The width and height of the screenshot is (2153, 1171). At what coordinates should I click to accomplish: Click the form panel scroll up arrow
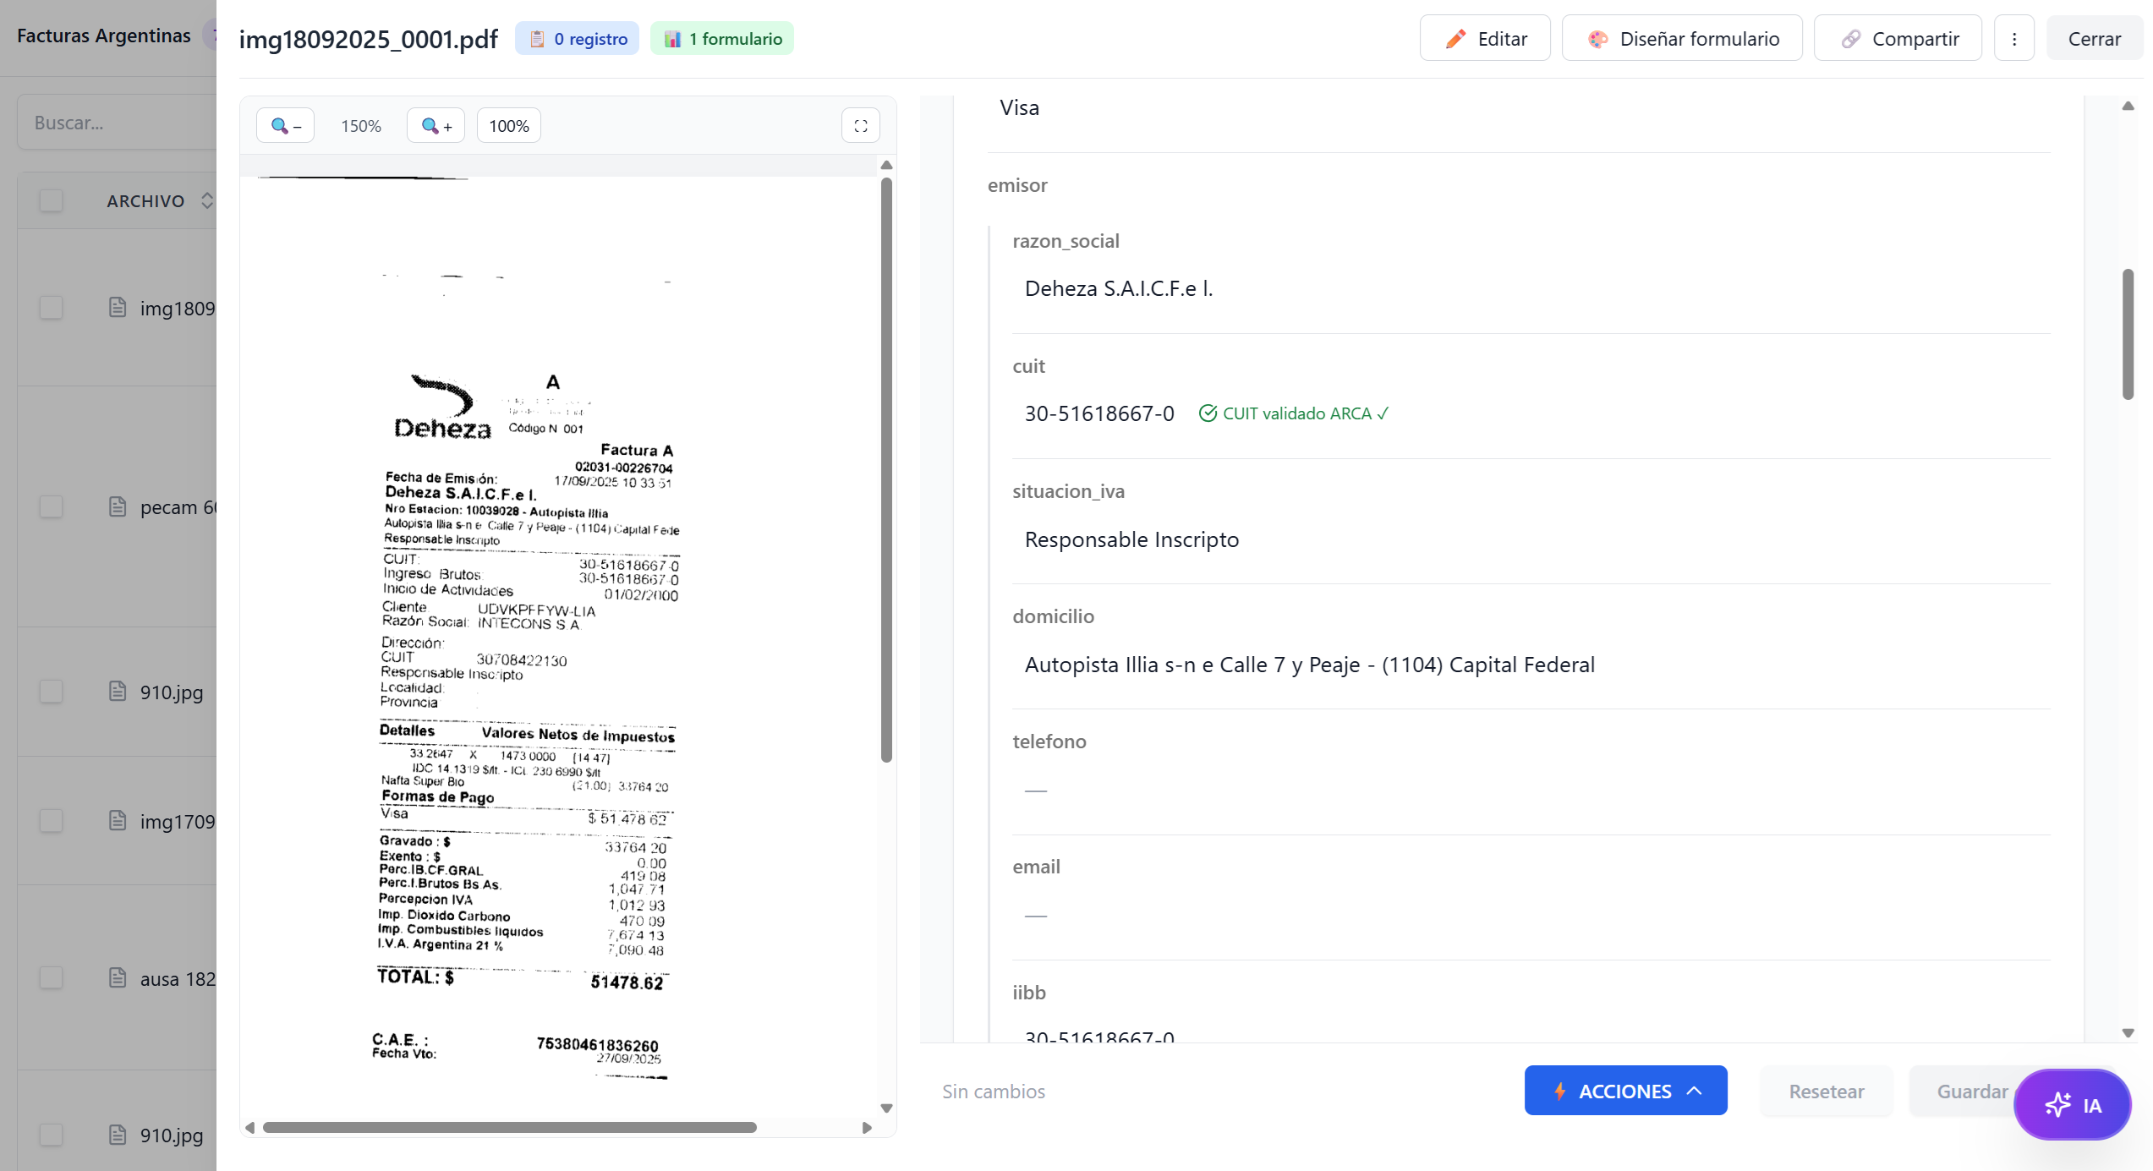click(x=2128, y=107)
